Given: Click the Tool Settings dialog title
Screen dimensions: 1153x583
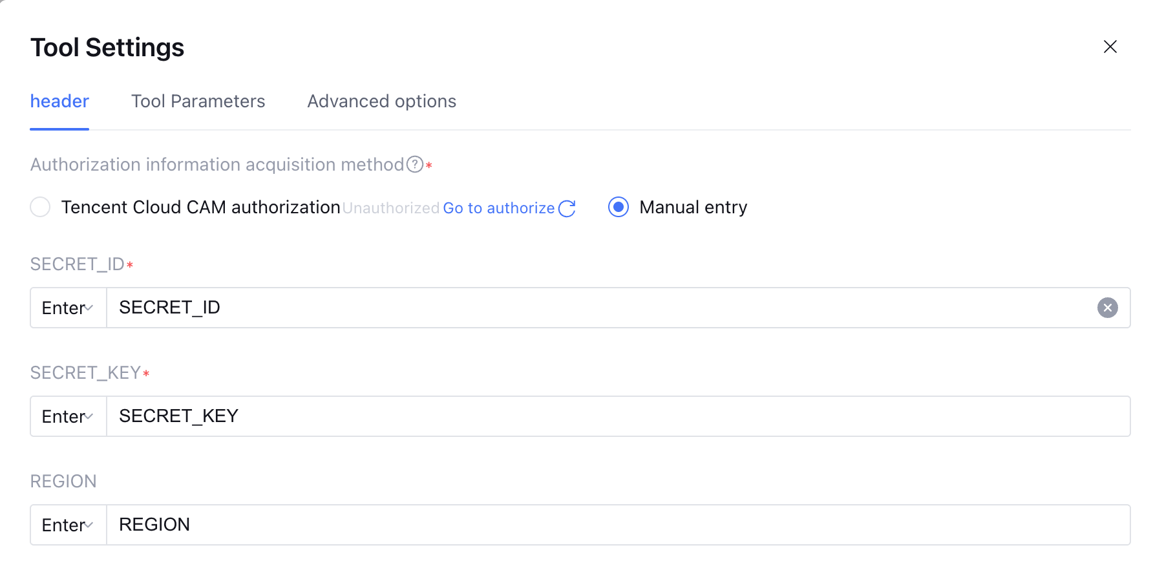Looking at the screenshot, I should 107,48.
